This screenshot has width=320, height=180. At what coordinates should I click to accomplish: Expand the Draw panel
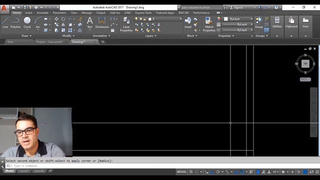coord(26,35)
